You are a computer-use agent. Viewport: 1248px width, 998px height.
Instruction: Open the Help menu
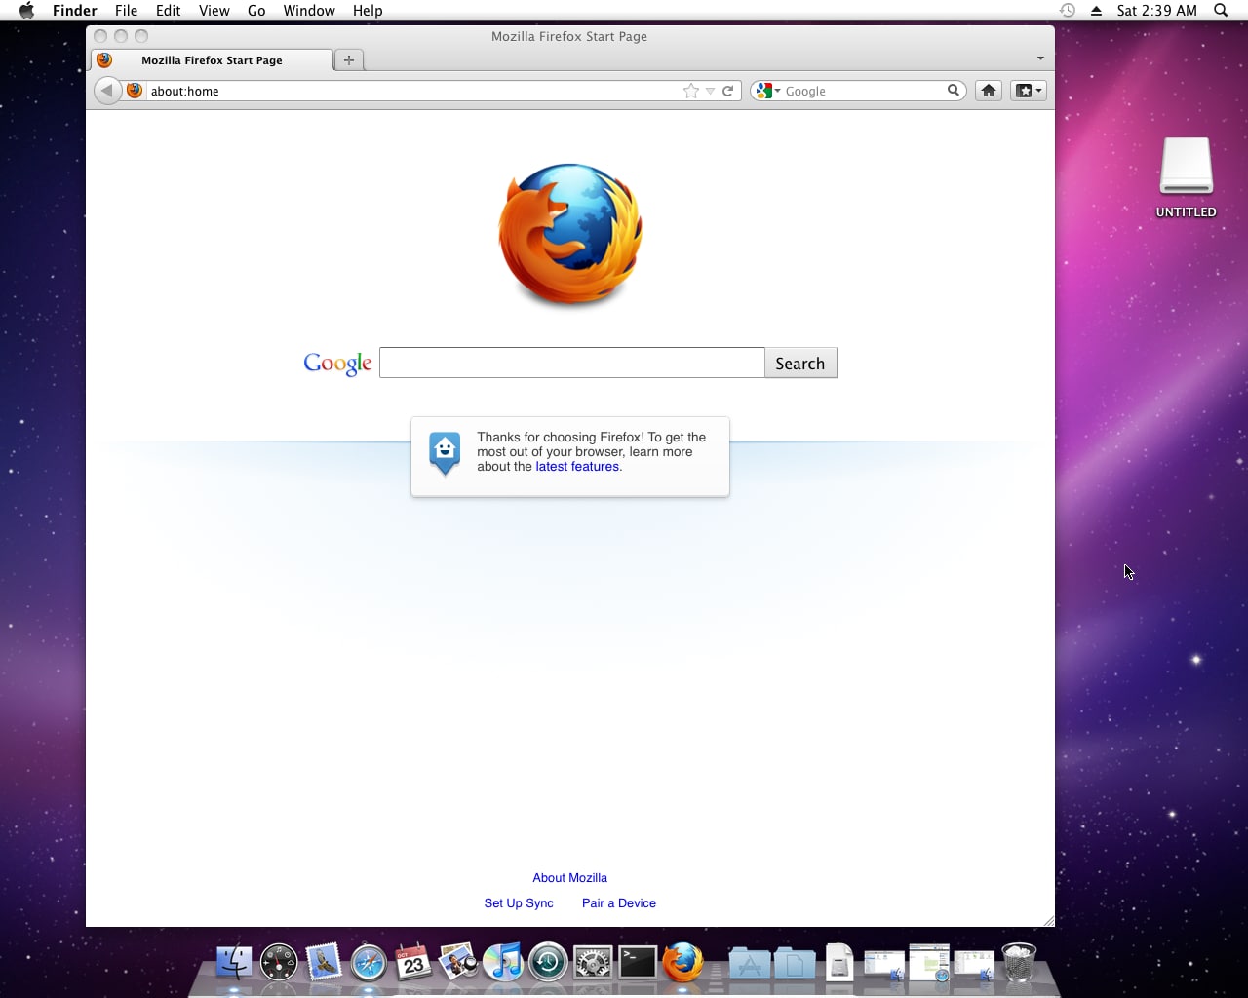(x=368, y=10)
